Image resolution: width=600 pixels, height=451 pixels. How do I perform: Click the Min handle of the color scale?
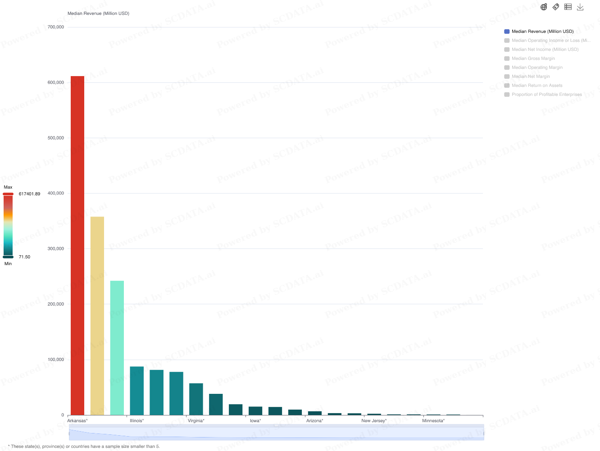8,257
